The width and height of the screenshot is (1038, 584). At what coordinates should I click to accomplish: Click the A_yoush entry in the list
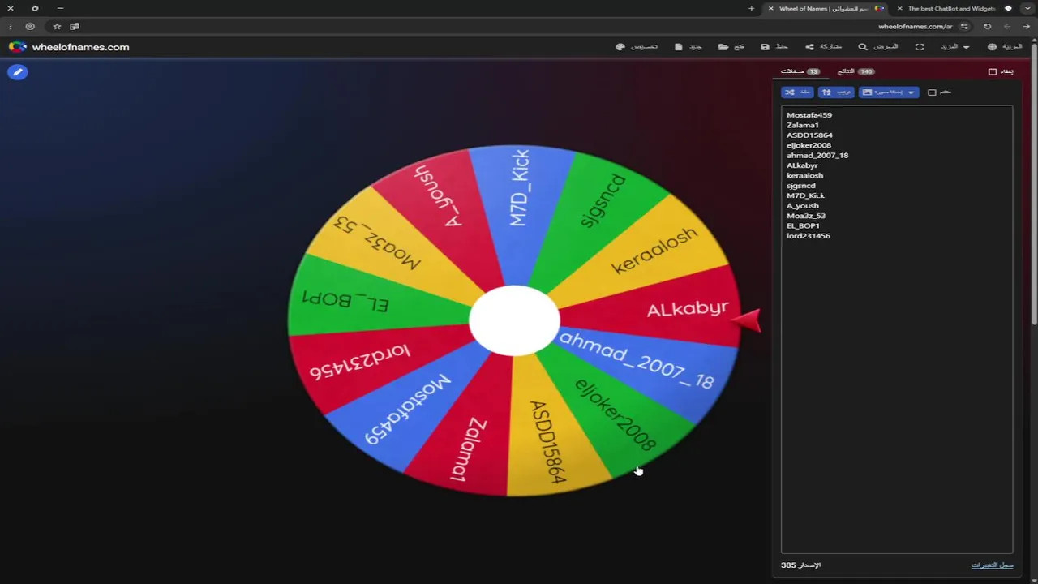pyautogui.click(x=803, y=205)
